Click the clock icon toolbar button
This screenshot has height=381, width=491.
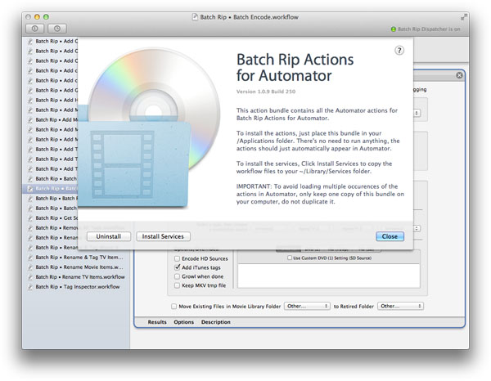click(x=57, y=29)
